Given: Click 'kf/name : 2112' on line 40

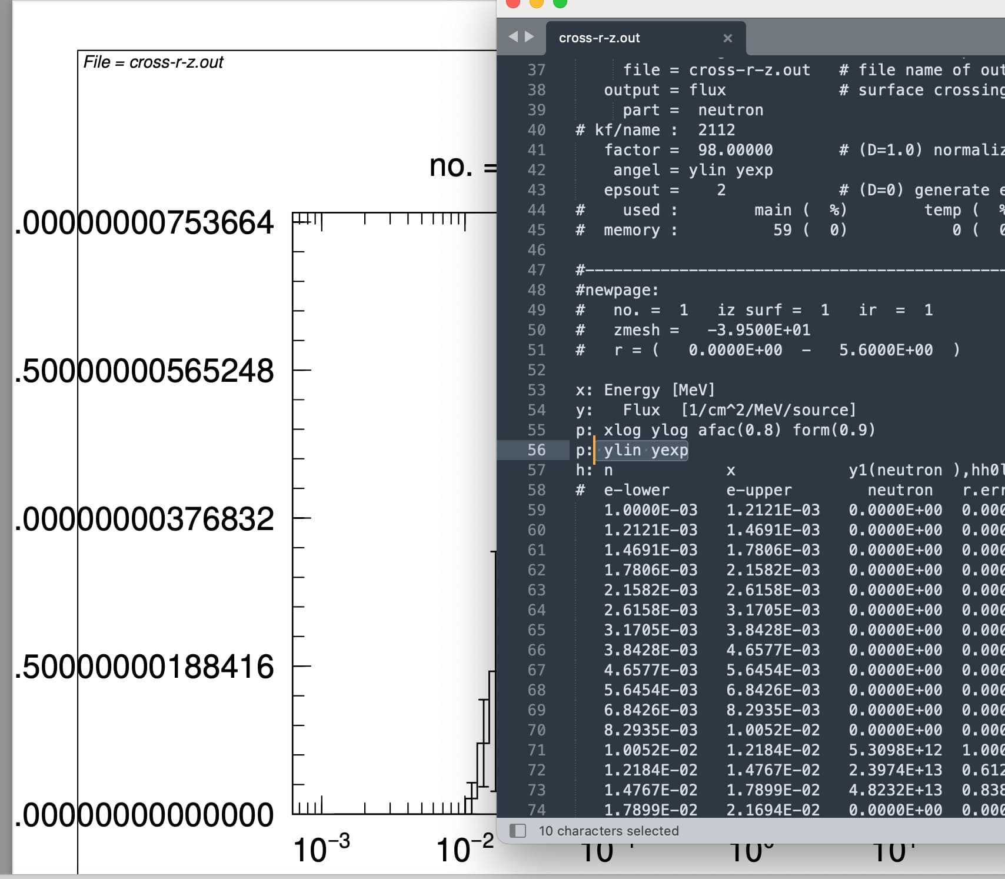Looking at the screenshot, I should point(665,130).
